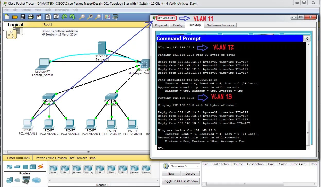Screen dimensions: 321x187
Task: Open the Extensions menu
Action: tap(62, 10)
